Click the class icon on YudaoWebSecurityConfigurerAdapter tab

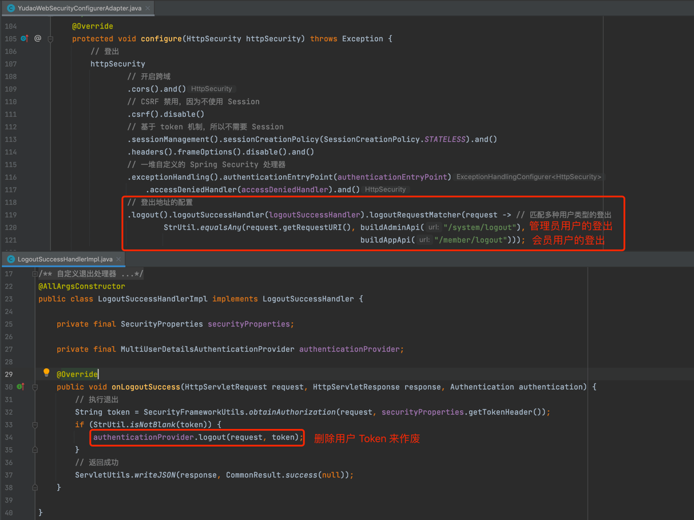[x=11, y=8]
